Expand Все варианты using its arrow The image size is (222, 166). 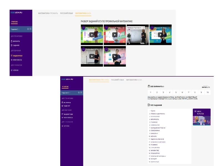163,86
